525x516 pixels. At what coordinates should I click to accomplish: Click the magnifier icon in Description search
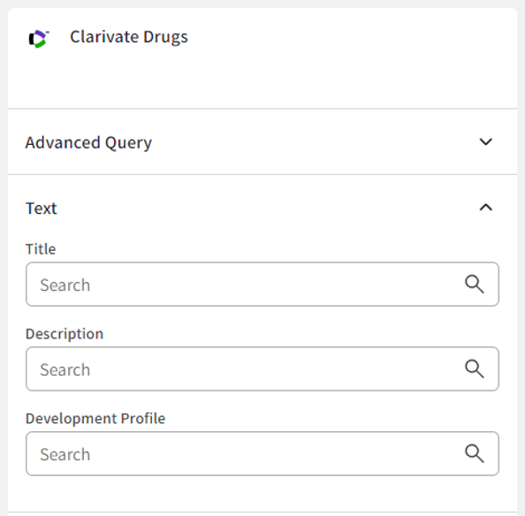pos(475,369)
